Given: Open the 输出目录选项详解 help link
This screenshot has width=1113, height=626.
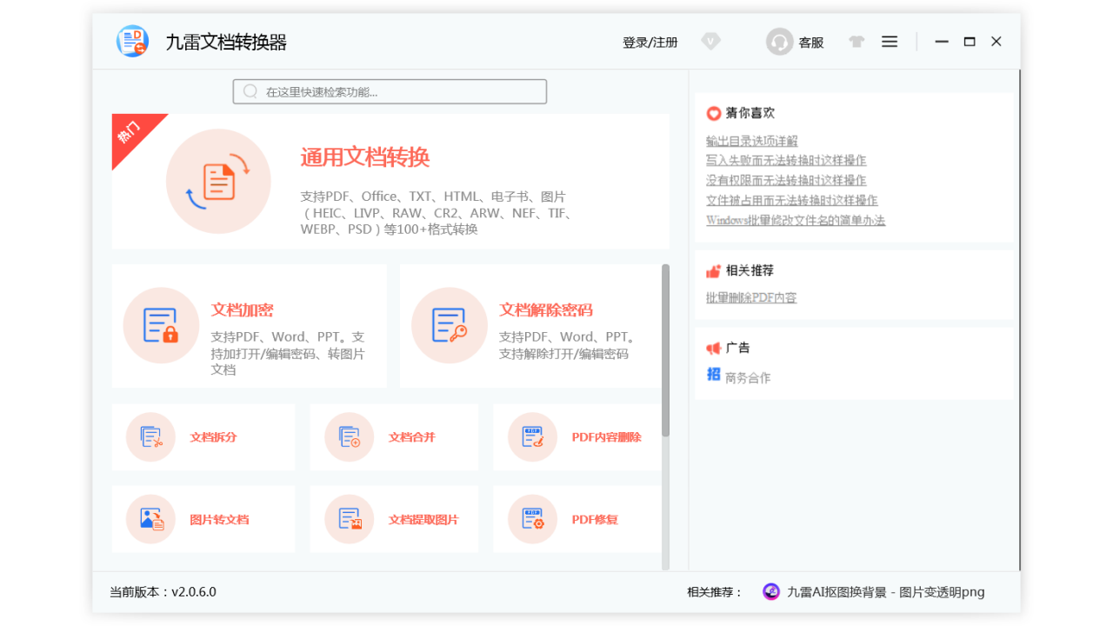Looking at the screenshot, I should coord(751,141).
